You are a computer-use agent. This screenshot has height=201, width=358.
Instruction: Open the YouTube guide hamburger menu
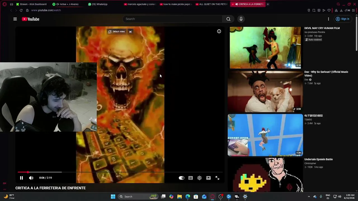click(x=15, y=19)
